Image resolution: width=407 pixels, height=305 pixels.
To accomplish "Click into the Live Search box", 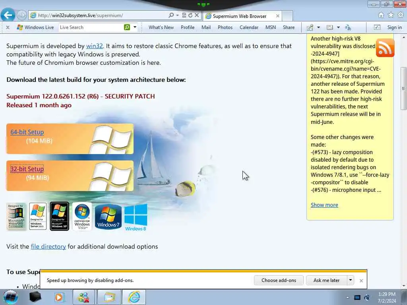I will pyautogui.click(x=91, y=27).
